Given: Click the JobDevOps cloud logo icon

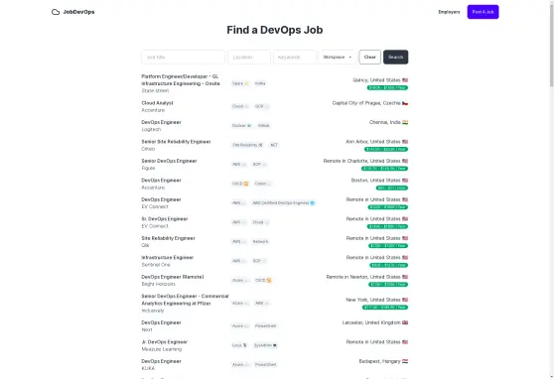Looking at the screenshot, I should click(x=56, y=12).
